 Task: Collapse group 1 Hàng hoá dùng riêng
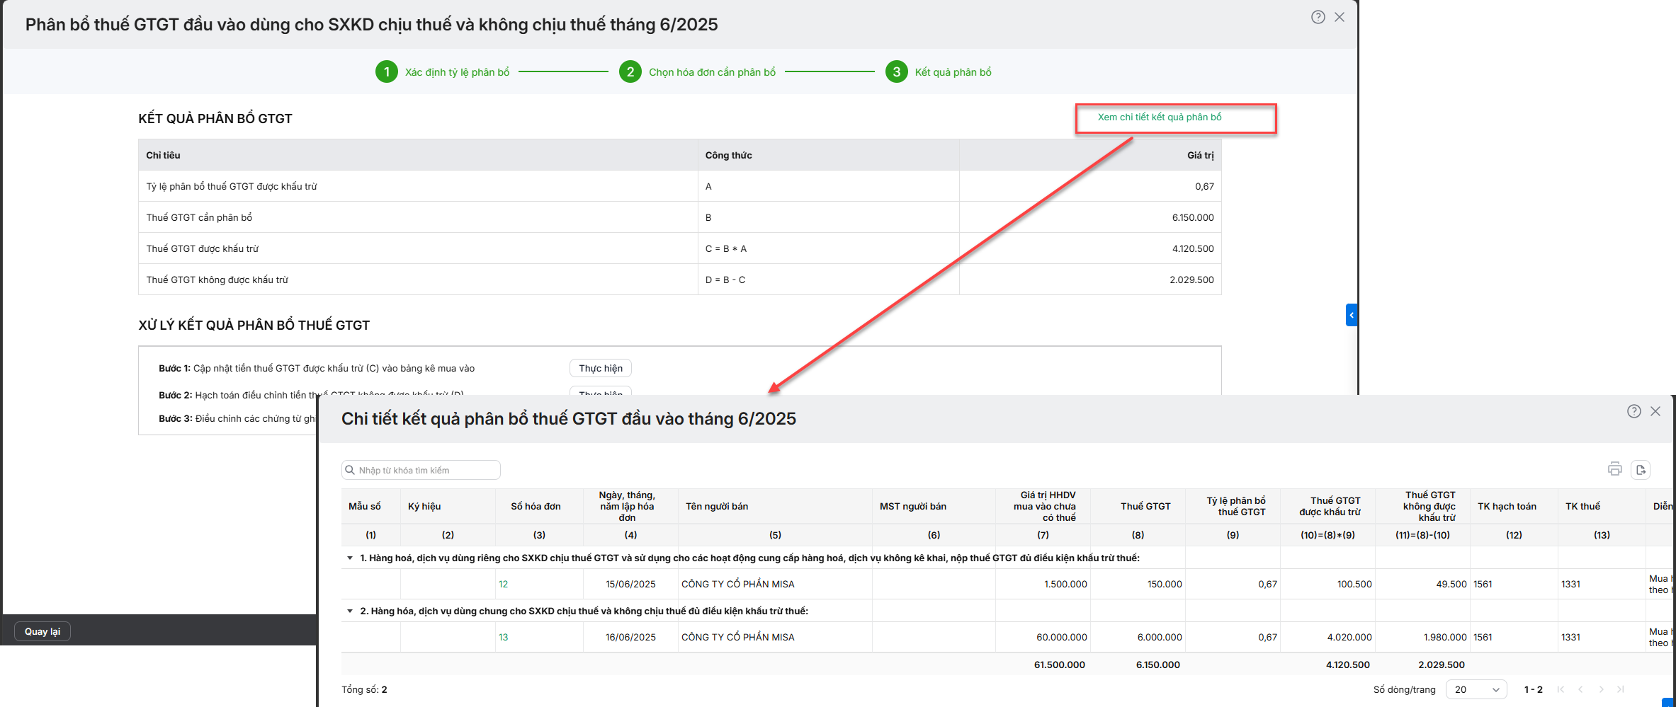pyautogui.click(x=350, y=558)
